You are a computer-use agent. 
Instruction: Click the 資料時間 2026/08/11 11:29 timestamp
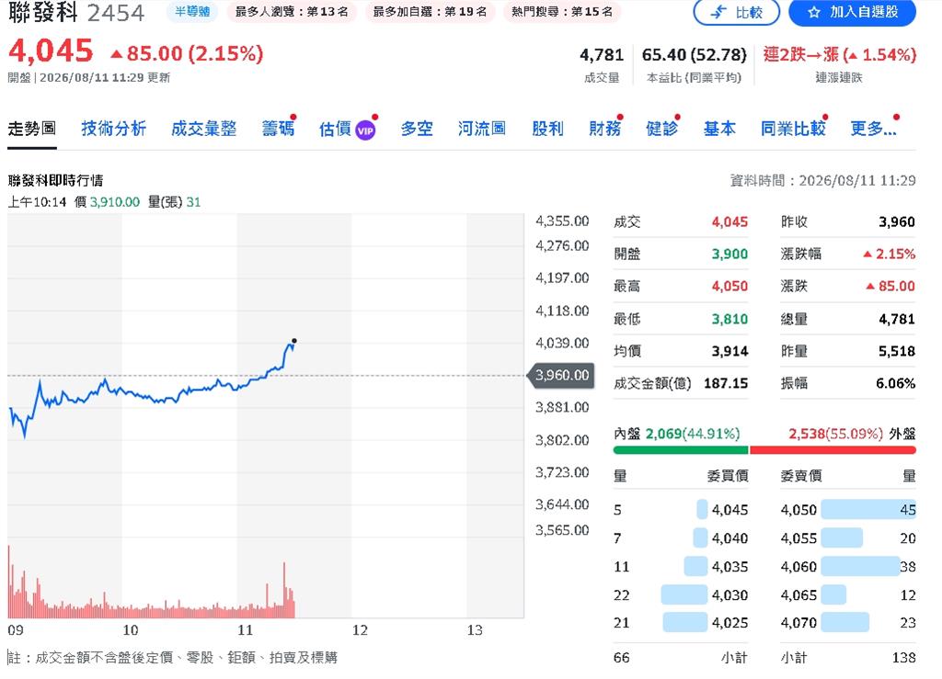(822, 181)
